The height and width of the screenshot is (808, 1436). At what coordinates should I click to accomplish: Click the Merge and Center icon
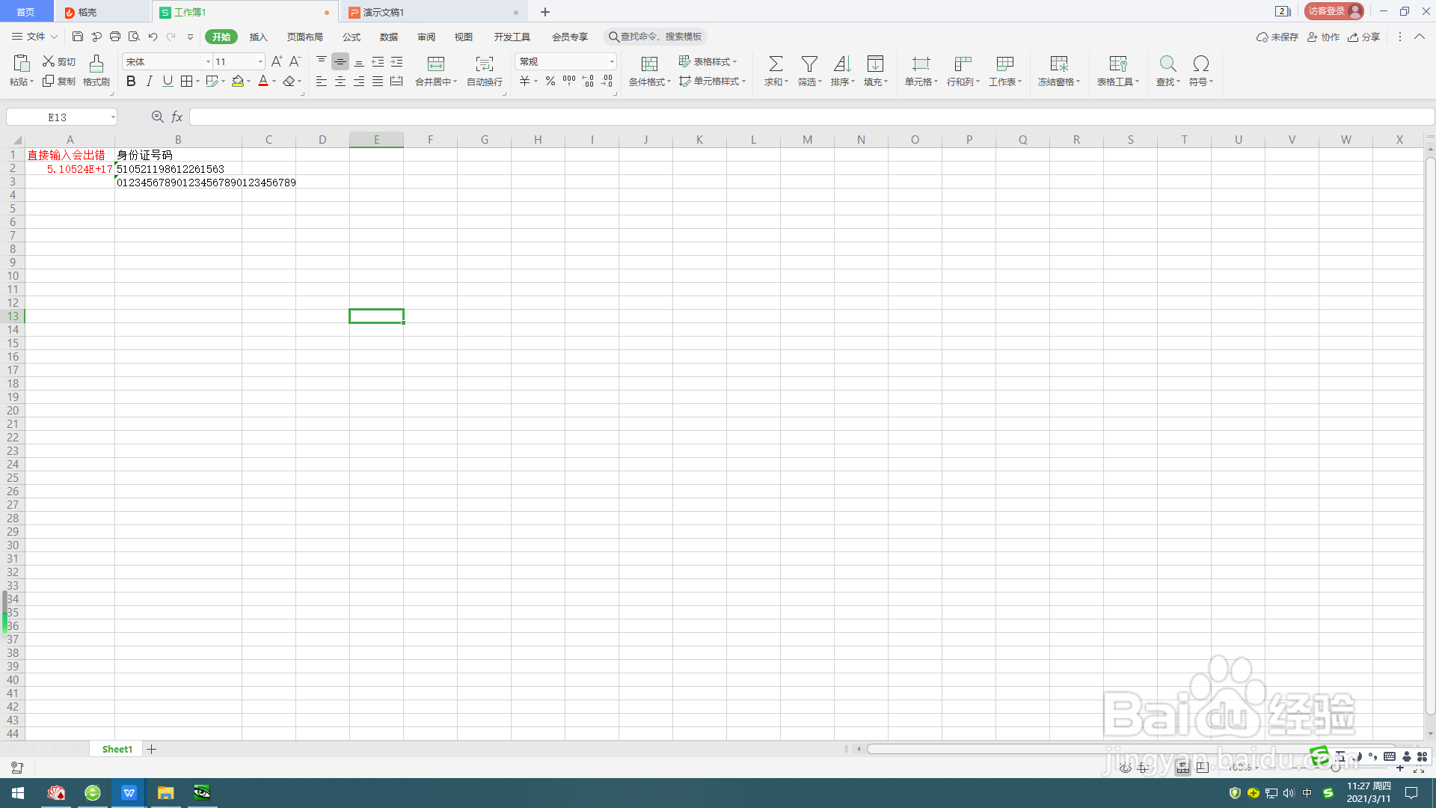[x=435, y=64]
